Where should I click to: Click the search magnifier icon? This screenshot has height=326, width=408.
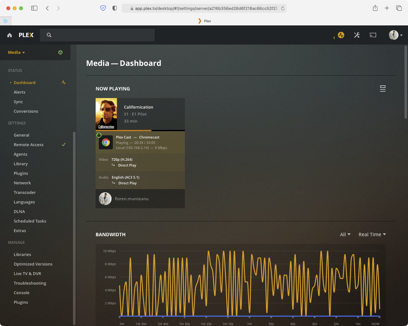pos(49,35)
